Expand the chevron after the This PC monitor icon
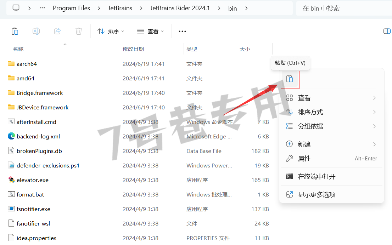 (x=29, y=8)
